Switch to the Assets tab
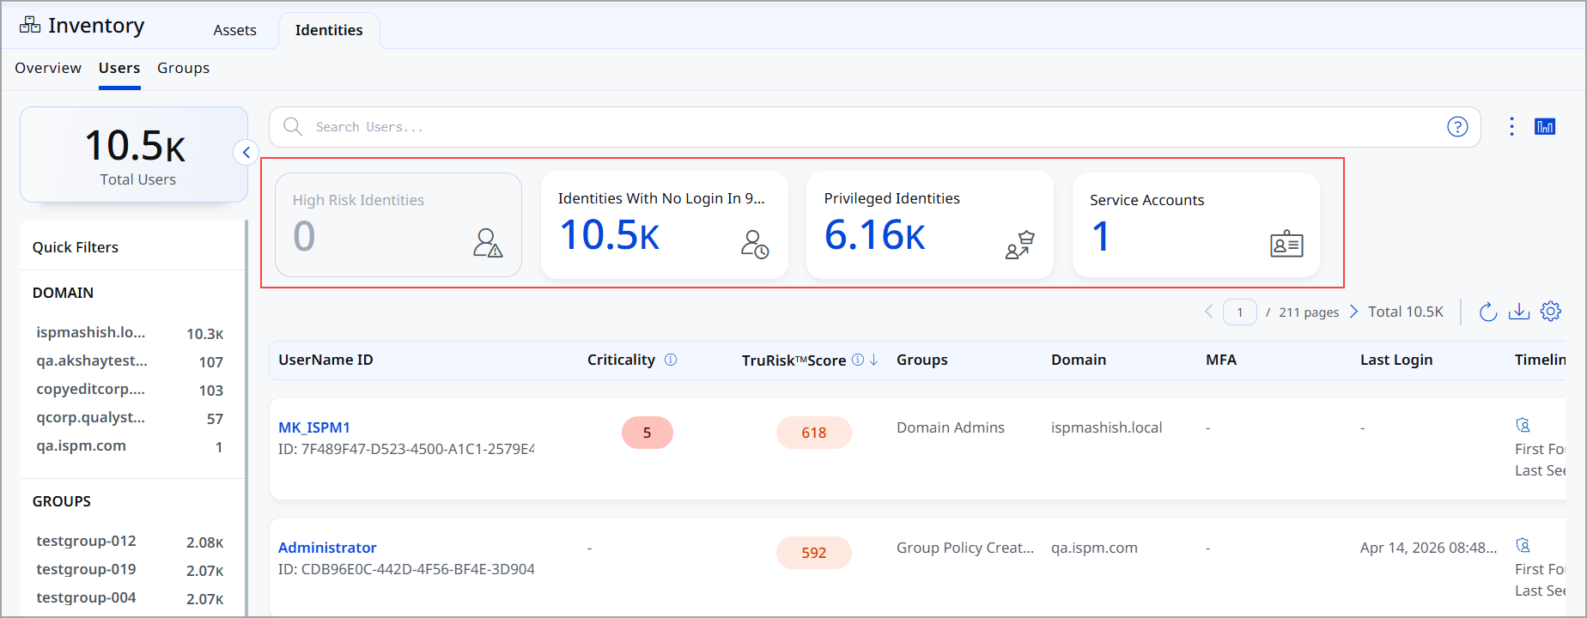Image resolution: width=1587 pixels, height=618 pixels. 234,30
